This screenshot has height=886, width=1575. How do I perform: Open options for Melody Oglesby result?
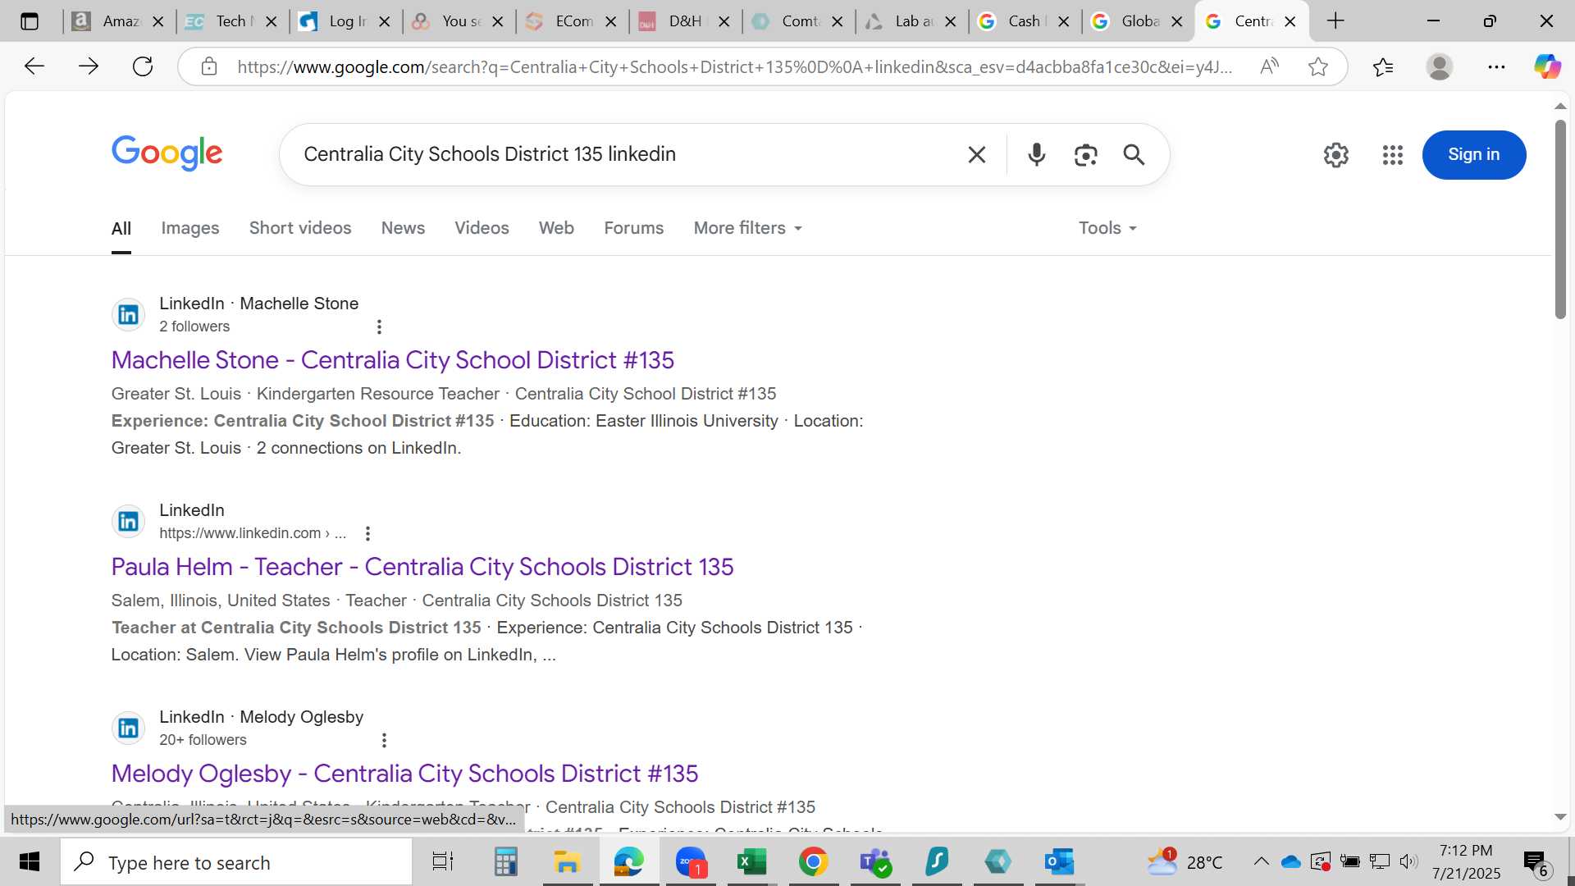click(384, 740)
